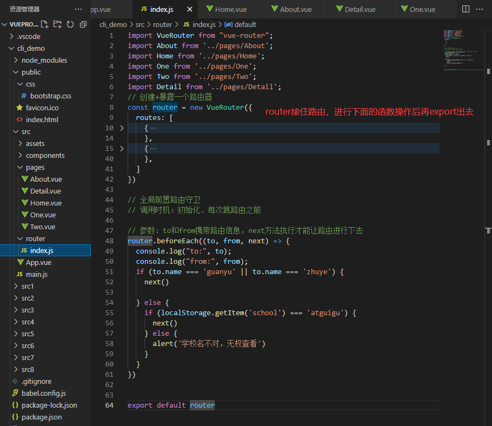This screenshot has width=492, height=426.
Task: Open the selected index.js file in explorer
Action: click(45, 250)
